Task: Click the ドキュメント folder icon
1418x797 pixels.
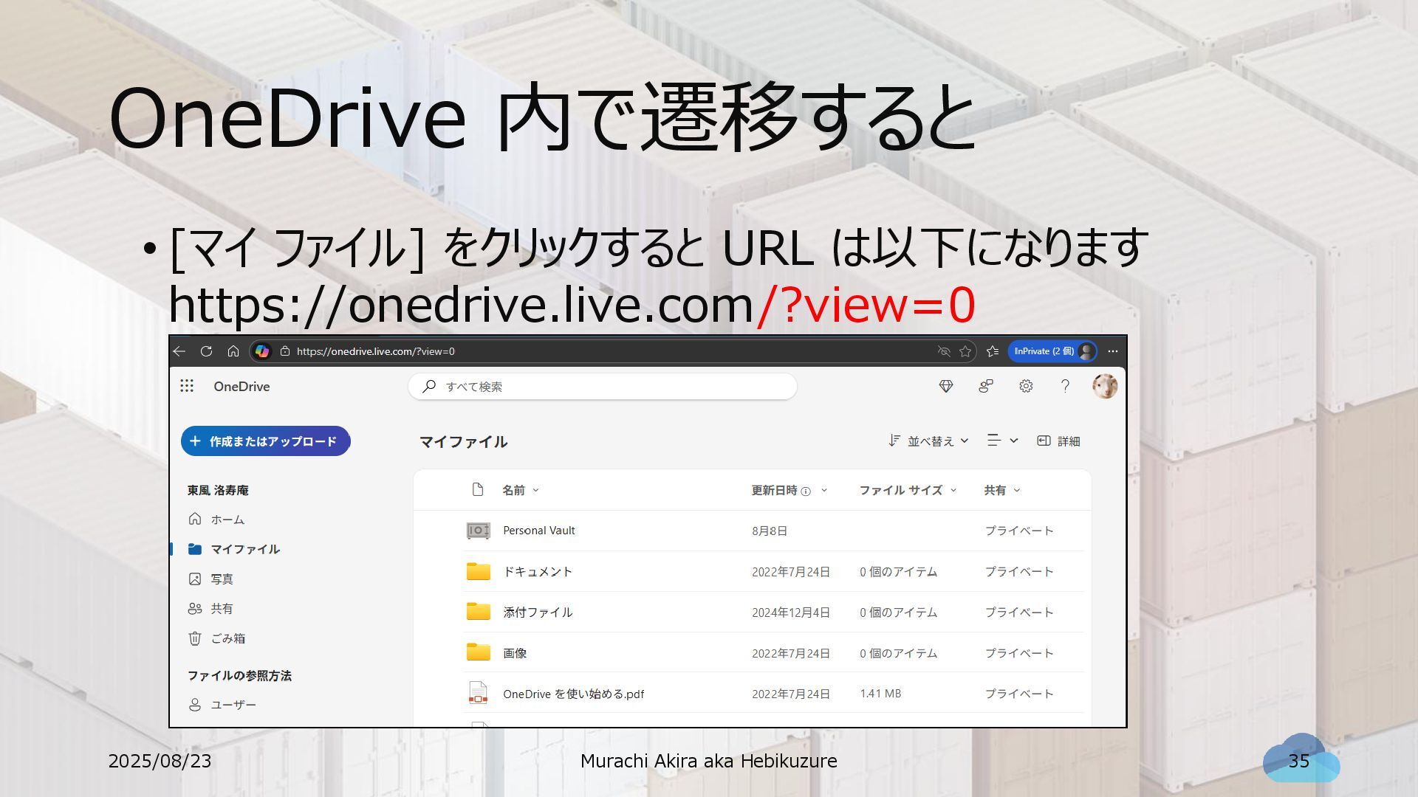Action: point(478,571)
